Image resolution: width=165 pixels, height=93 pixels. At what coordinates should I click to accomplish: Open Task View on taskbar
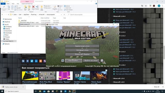(x=36, y=91)
